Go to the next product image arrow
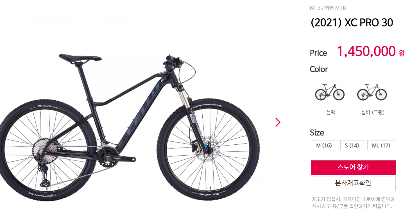The image size is (410, 218). pos(278,122)
